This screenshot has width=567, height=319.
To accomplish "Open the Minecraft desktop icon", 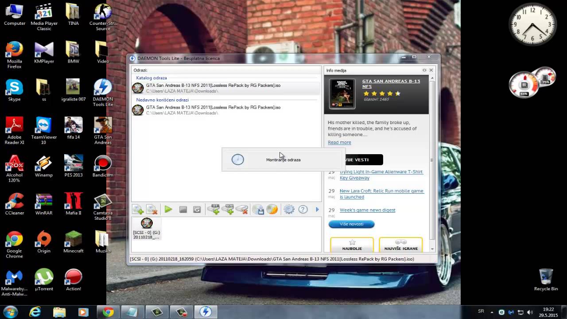I will click(73, 242).
